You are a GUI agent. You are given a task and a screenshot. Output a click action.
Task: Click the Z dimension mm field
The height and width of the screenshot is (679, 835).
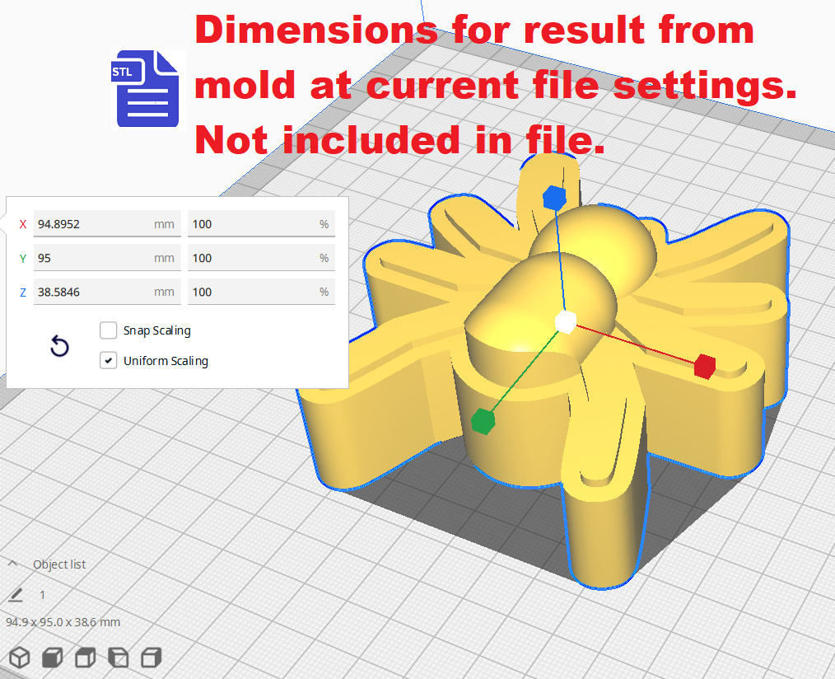91,292
